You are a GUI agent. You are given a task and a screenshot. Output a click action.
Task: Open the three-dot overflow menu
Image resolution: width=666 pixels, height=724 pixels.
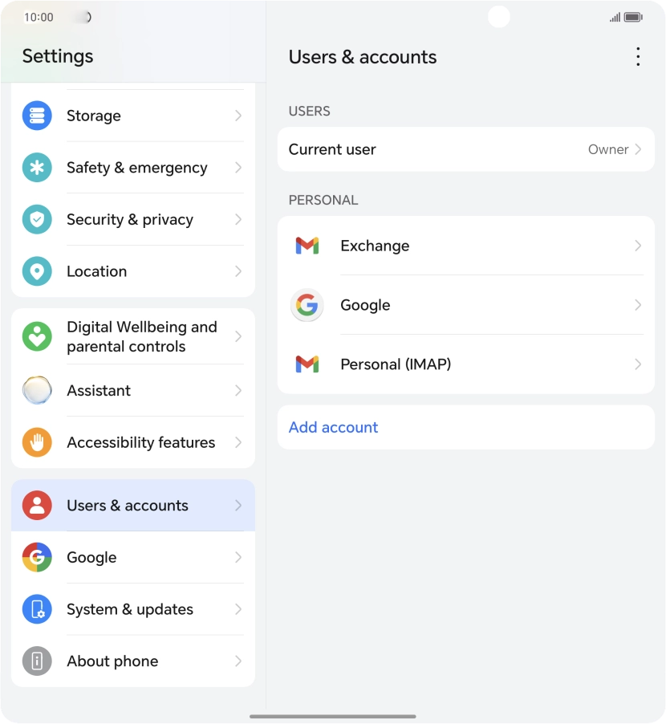click(638, 57)
